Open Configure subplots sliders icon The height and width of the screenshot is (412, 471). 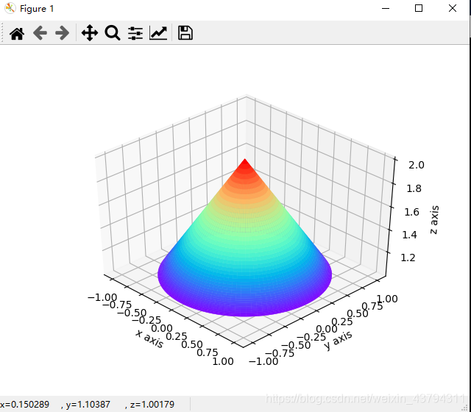coord(135,33)
